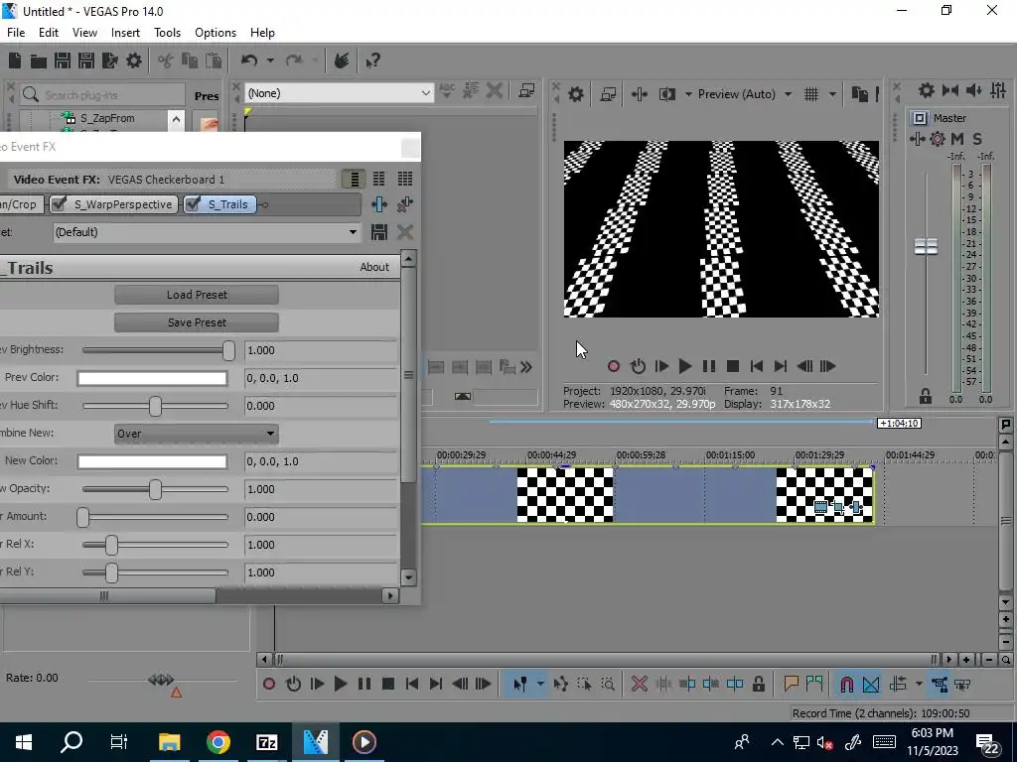
Task: Click the Master fader handle
Action: tap(926, 246)
